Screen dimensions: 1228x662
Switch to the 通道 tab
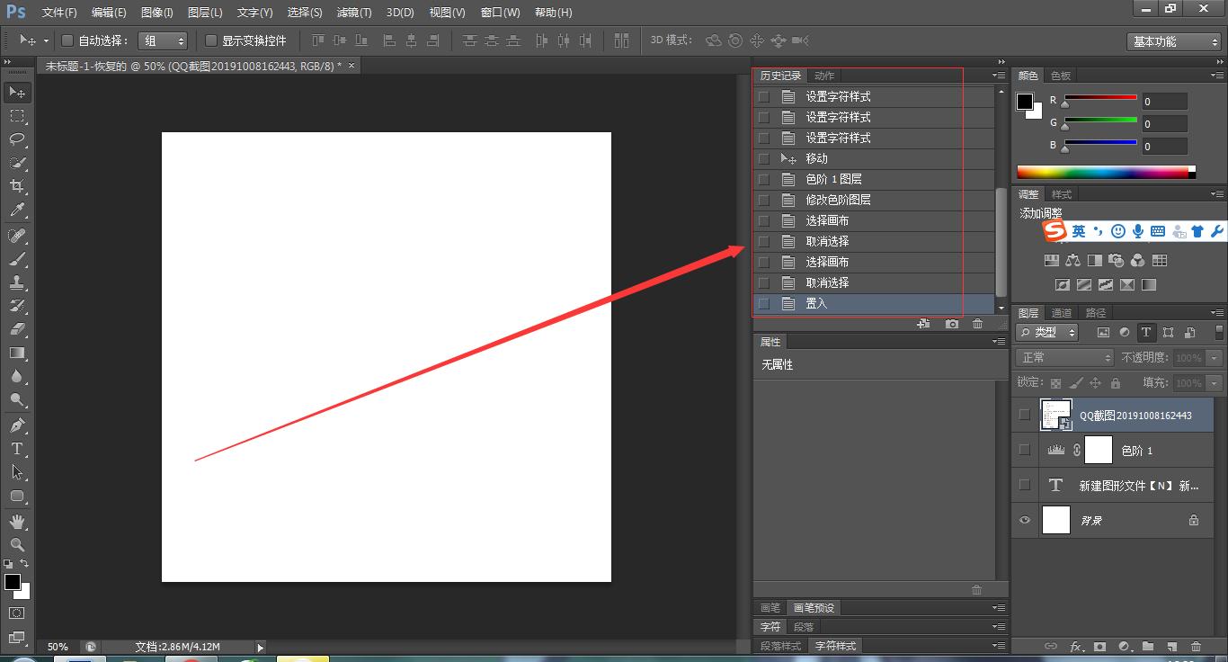point(1062,313)
